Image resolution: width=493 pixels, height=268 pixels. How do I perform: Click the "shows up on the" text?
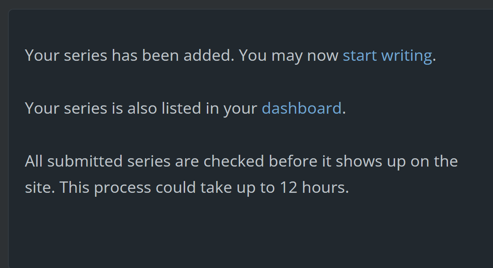coord(397,161)
